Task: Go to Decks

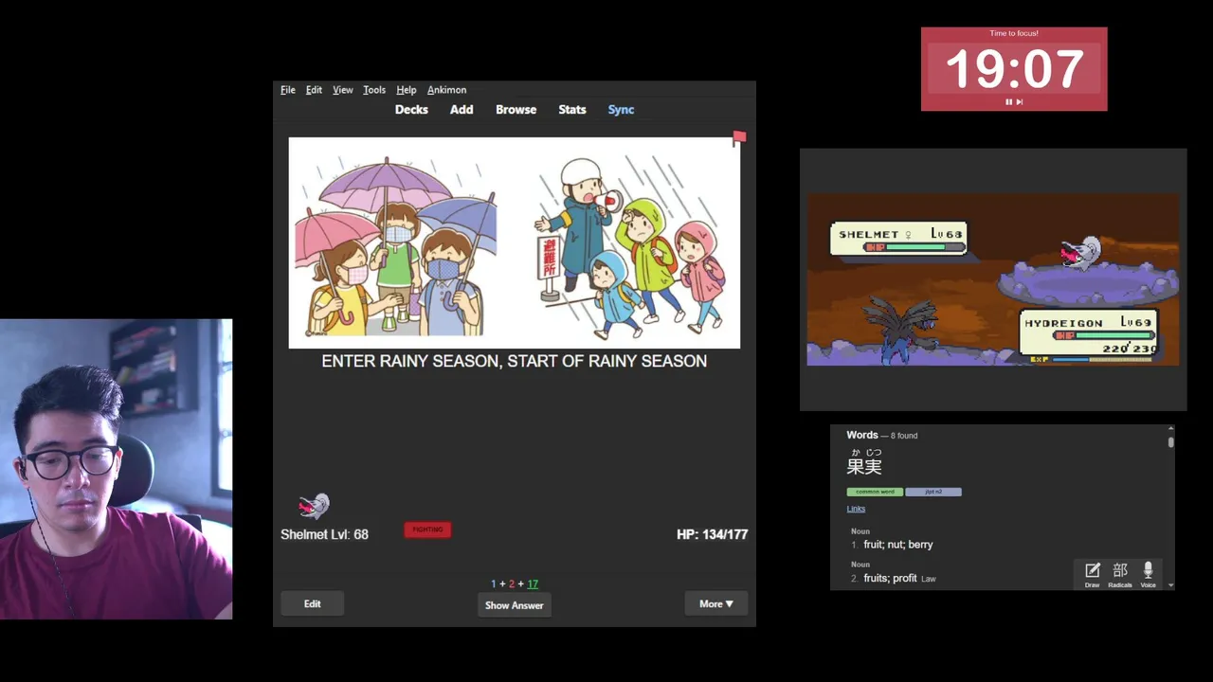Action: pyautogui.click(x=411, y=110)
